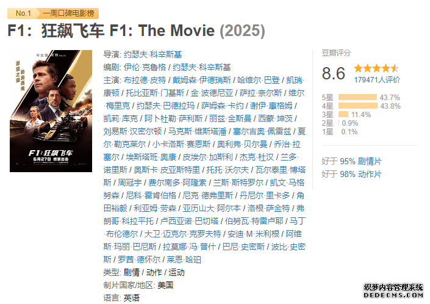Open the No.1 一周口碑电影榜 ranking badge
The width and height of the screenshot is (430, 304).
pyautogui.click(x=53, y=13)
